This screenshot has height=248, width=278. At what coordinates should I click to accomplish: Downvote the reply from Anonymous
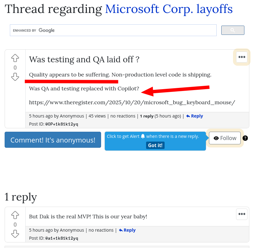pos(15,234)
